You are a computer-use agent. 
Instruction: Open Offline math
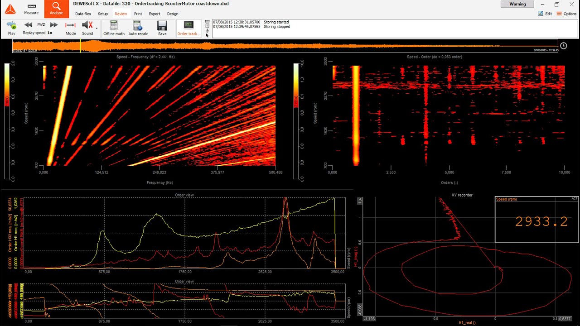(114, 28)
